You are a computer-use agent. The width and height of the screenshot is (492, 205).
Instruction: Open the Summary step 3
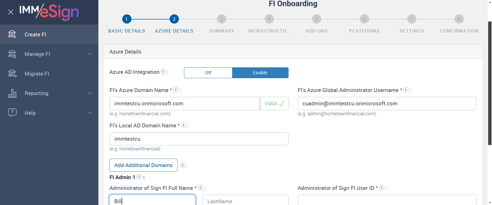(x=221, y=19)
